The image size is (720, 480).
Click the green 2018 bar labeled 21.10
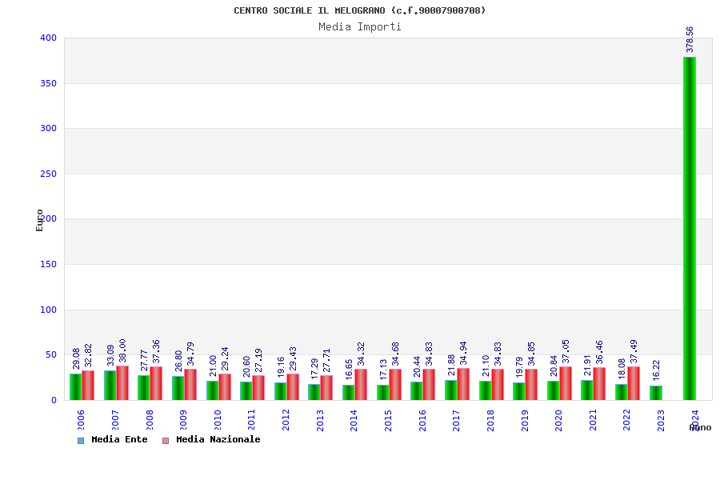[x=486, y=390]
